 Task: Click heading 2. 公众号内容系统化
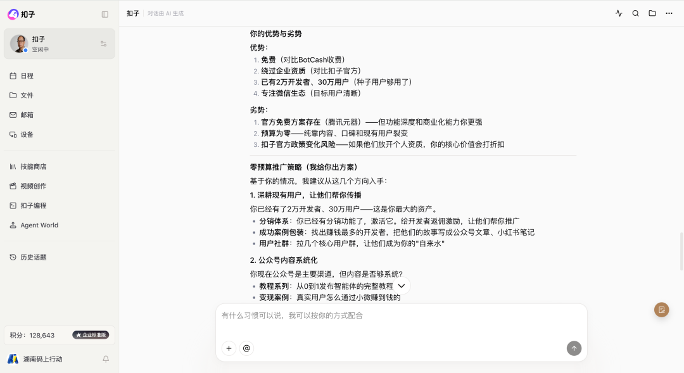pos(284,260)
